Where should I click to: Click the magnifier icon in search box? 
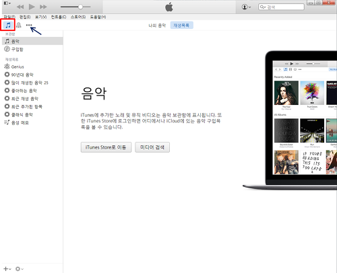pos(263,7)
